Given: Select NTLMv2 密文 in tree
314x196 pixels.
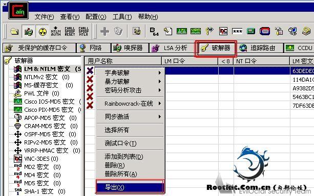Looking at the screenshot, I should (47, 77).
